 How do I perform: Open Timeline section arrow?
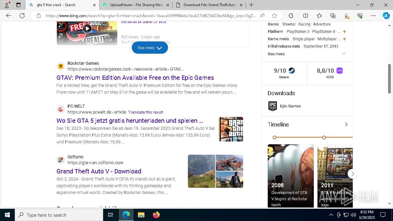[x=346, y=124]
